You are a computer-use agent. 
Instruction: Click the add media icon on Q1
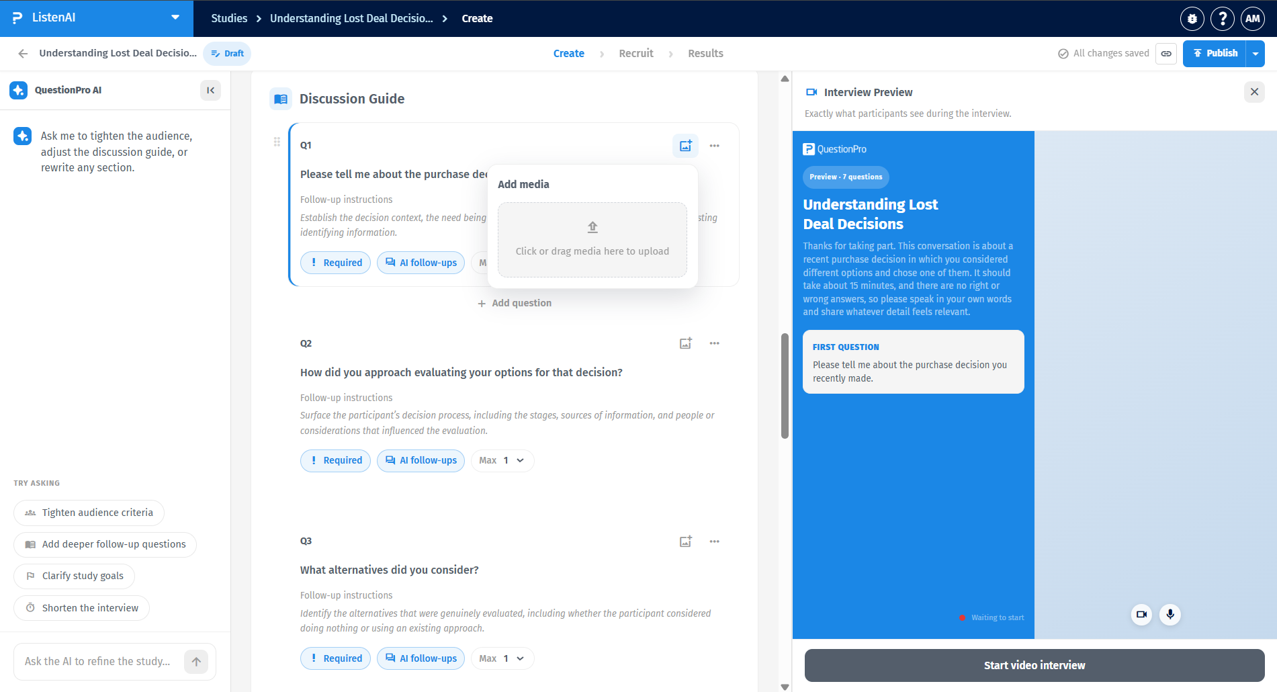[685, 146]
